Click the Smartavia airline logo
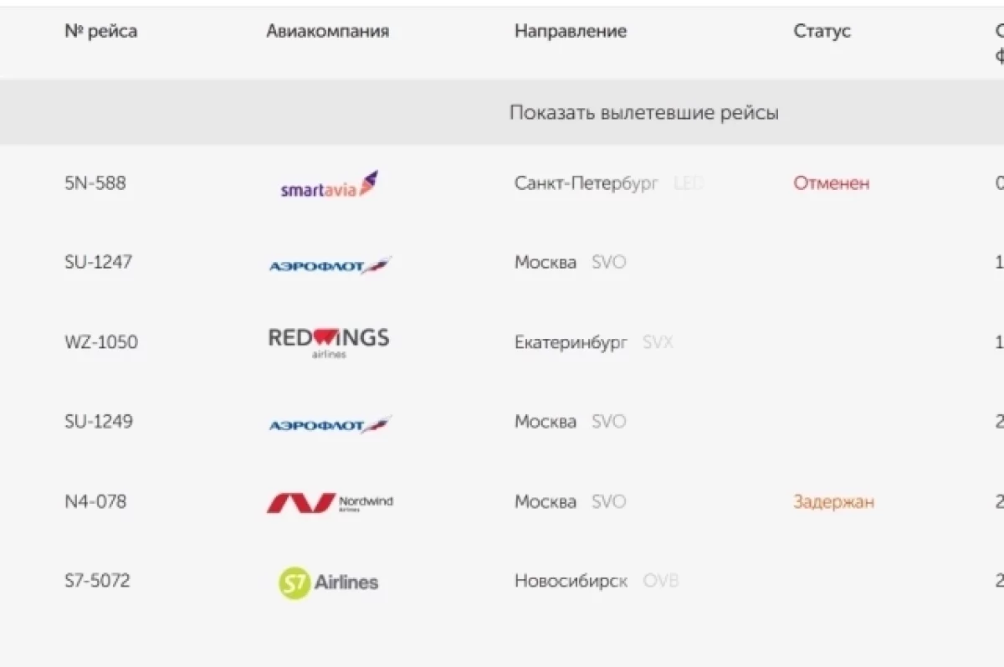The width and height of the screenshot is (1004, 667). click(329, 185)
